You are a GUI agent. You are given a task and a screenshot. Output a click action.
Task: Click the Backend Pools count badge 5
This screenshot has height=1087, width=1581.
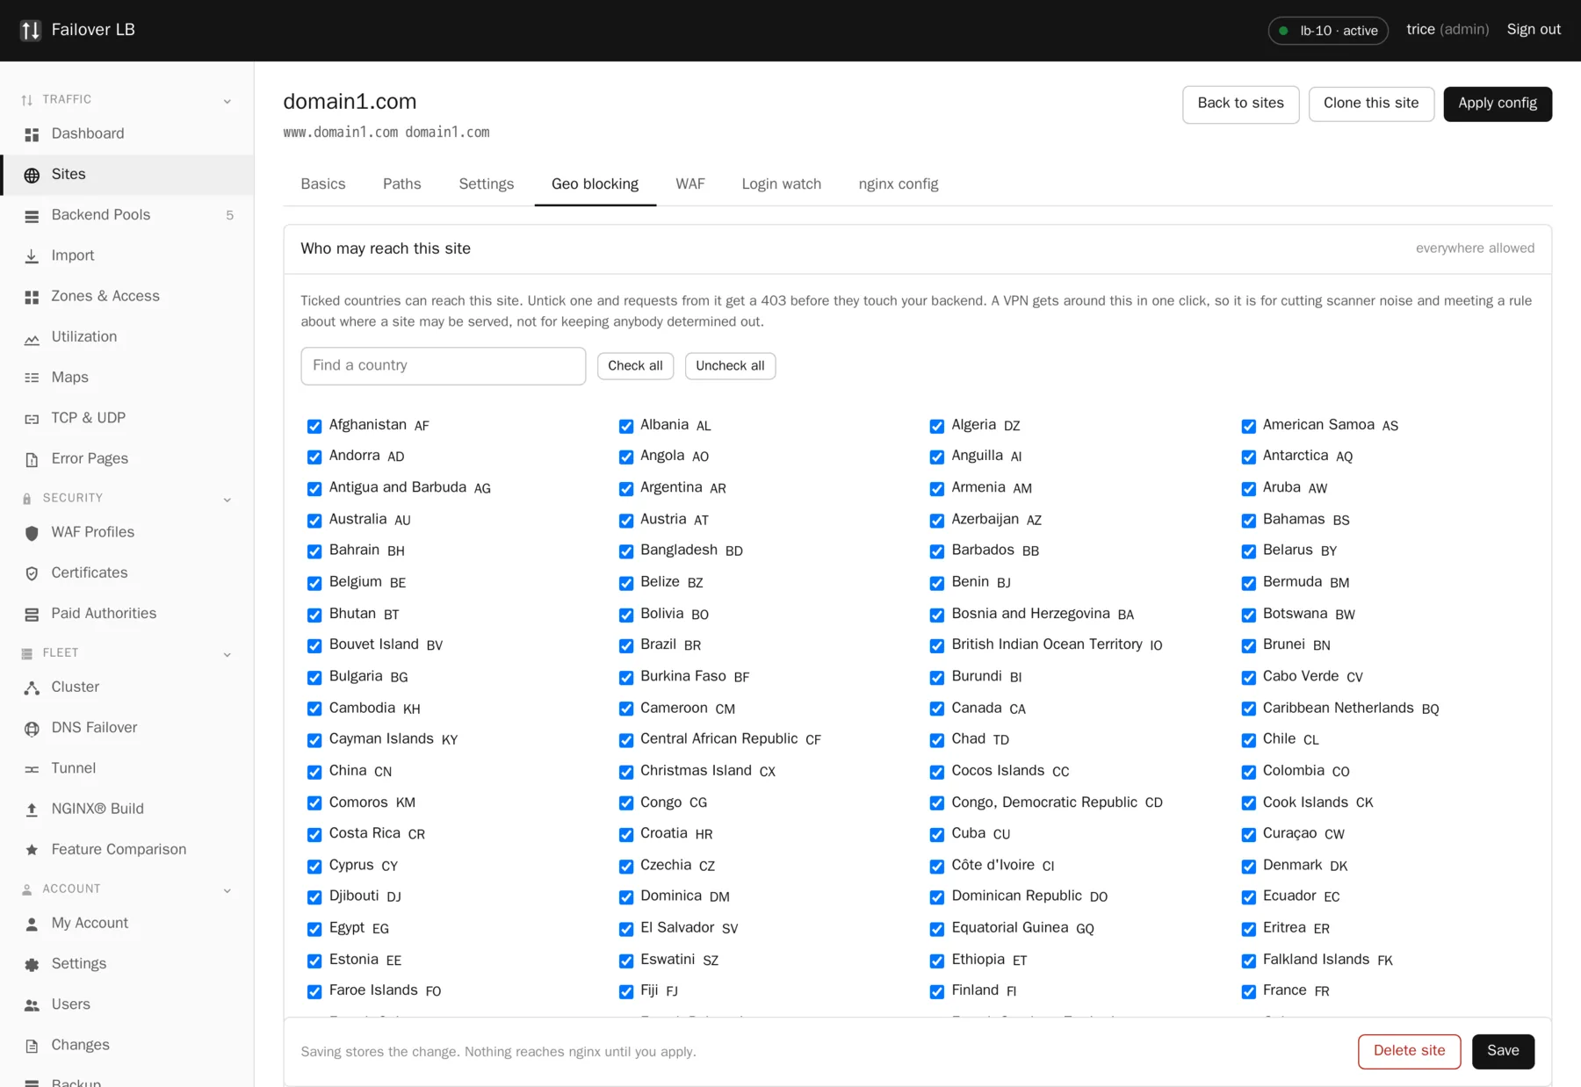coord(230,216)
